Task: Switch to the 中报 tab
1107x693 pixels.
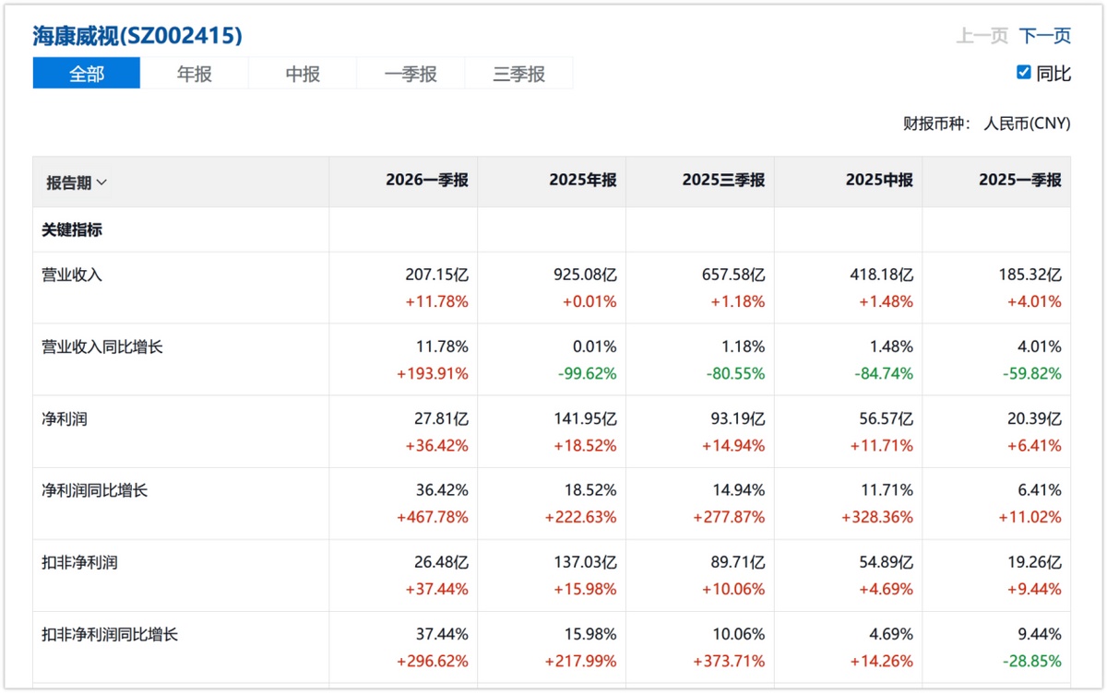Action: coord(303,74)
